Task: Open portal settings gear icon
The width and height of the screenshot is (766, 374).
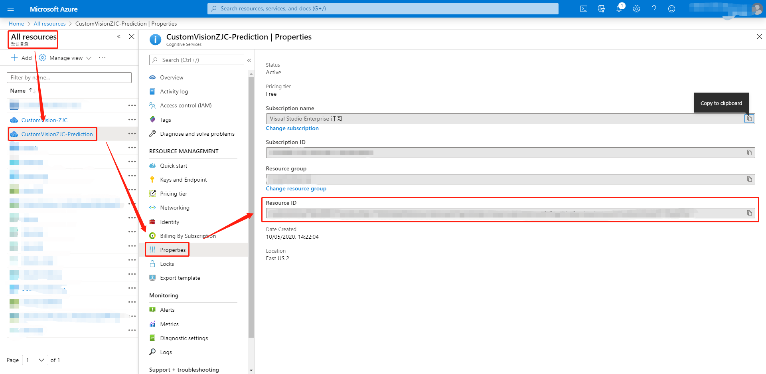Action: [636, 9]
